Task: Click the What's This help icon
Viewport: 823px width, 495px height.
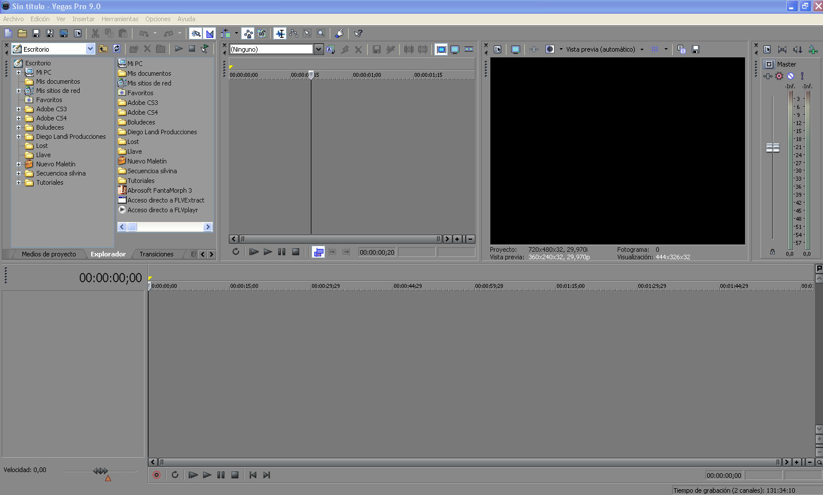Action: [358, 33]
